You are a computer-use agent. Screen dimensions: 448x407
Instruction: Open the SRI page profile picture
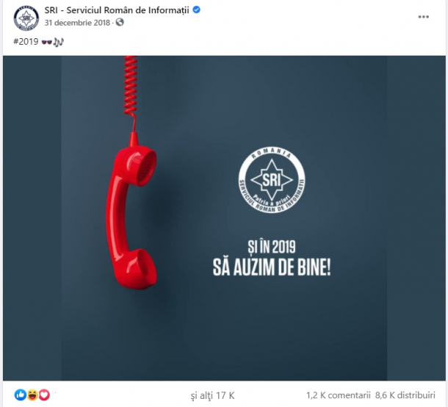coord(26,18)
